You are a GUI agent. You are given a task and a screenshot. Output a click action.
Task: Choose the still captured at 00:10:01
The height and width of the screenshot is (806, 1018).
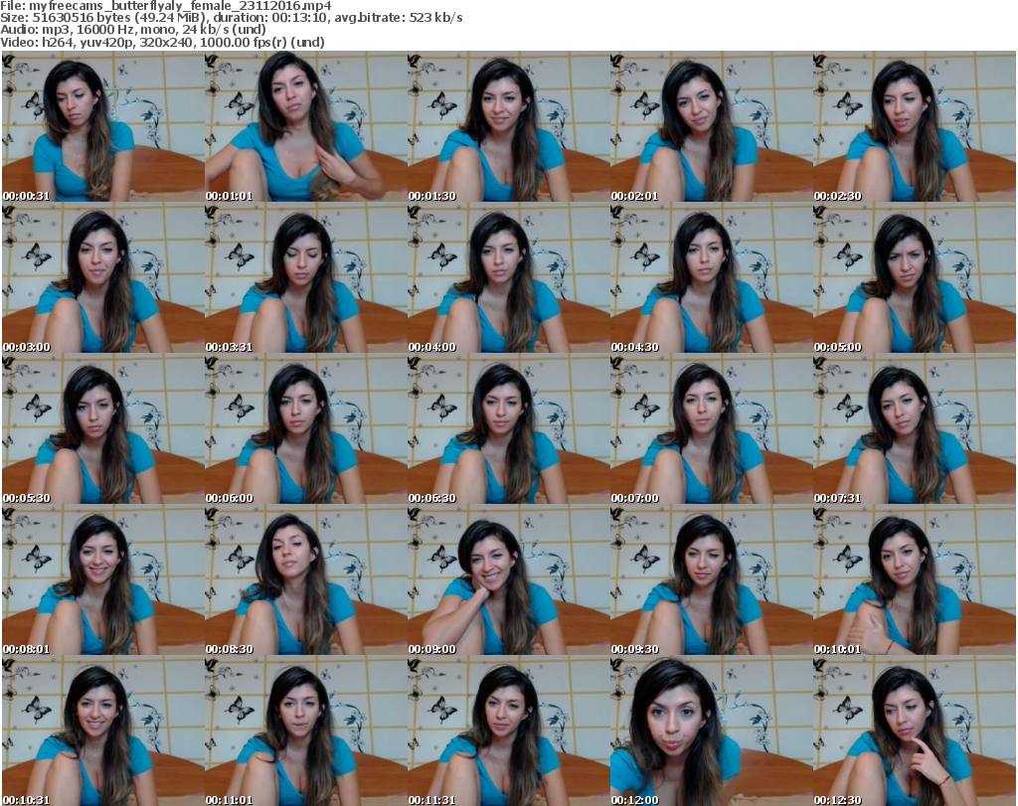pyautogui.click(x=915, y=580)
